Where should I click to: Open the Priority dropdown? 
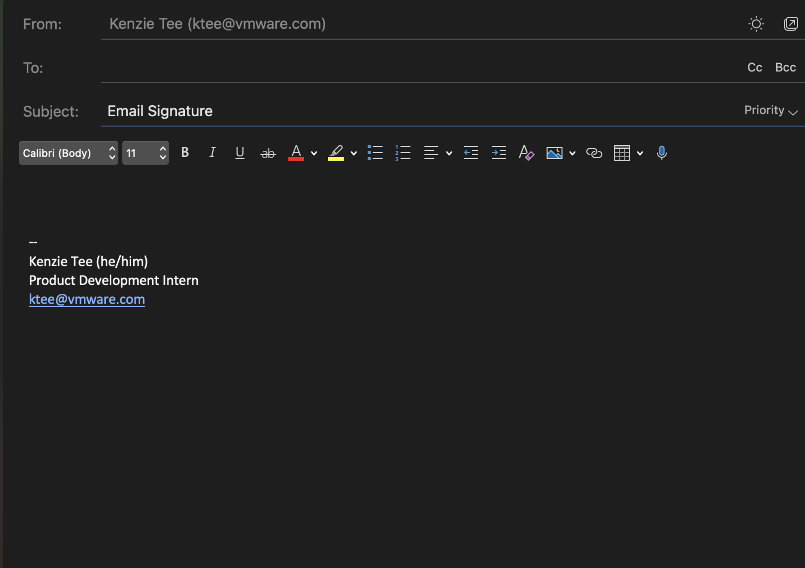770,111
